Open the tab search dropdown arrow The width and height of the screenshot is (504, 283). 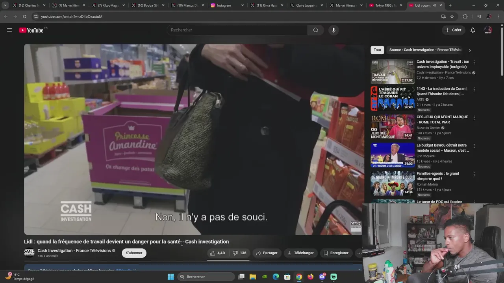(x=5, y=6)
